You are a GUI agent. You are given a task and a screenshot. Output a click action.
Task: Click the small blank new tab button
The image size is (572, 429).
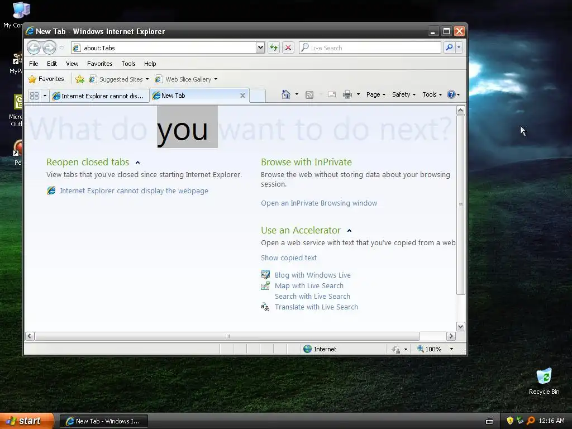[x=258, y=96]
